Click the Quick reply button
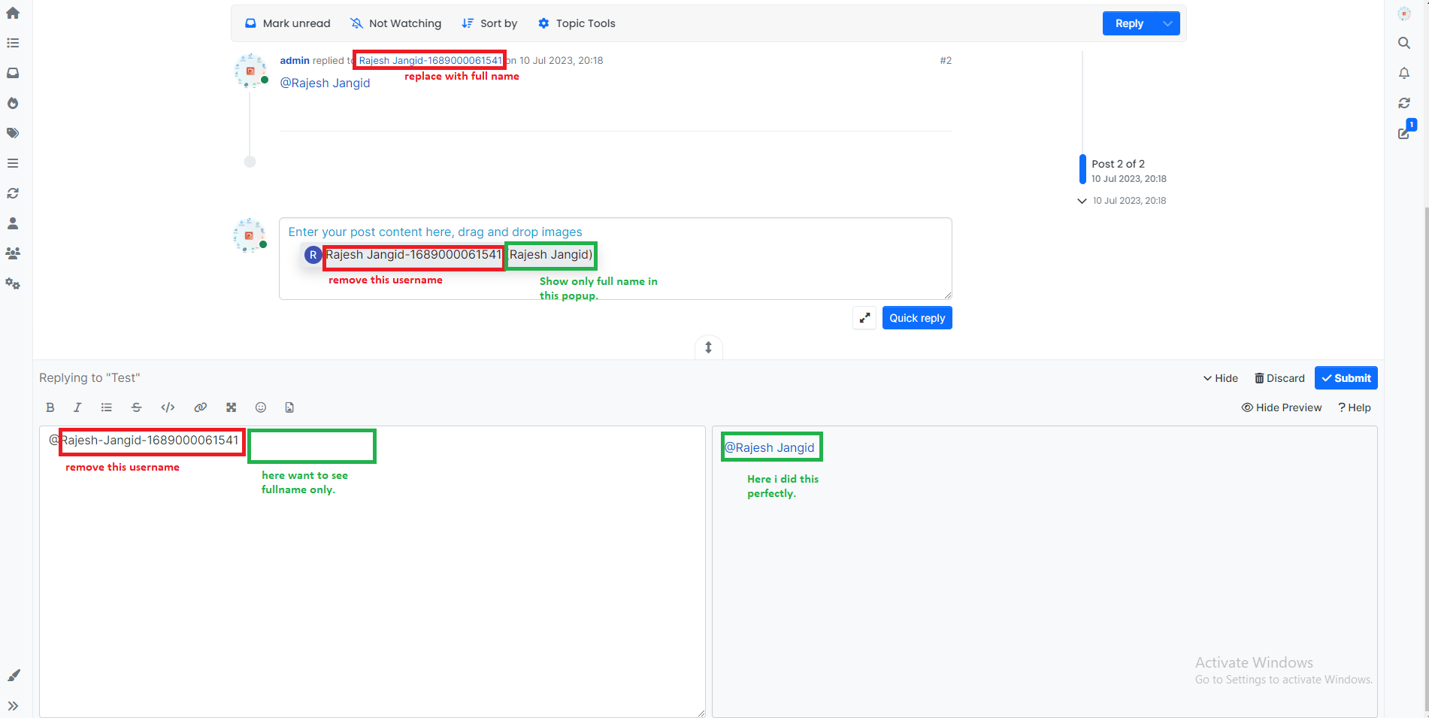1429x718 pixels. coord(916,318)
